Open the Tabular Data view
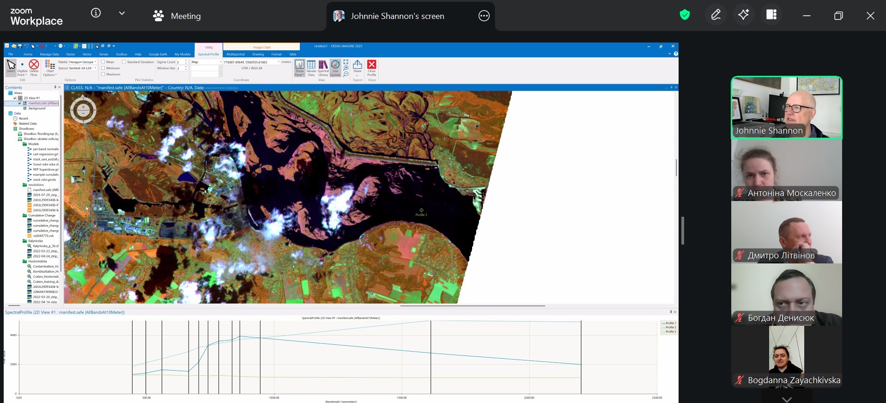Viewport: 886px width, 403px height. click(x=311, y=68)
